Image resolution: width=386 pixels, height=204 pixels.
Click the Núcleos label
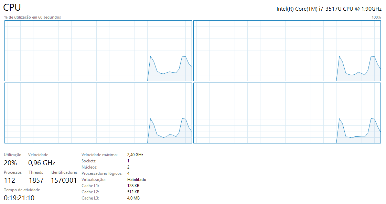[x=89, y=167]
